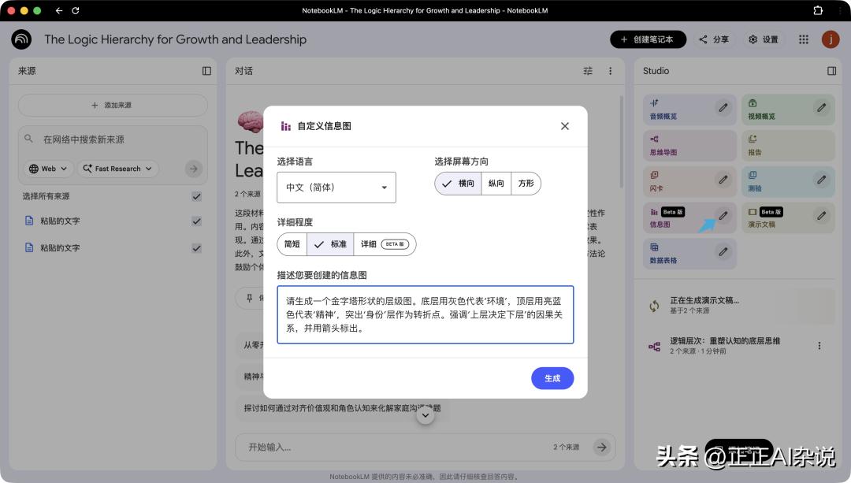Toggle the 选择所有来源 checkbox

pos(196,196)
